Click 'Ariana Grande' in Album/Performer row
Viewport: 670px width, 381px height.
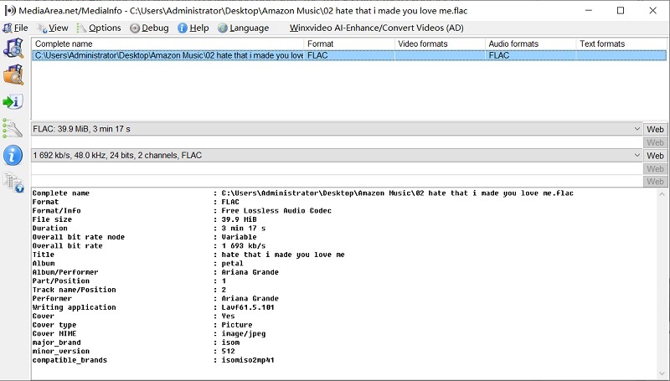click(250, 272)
